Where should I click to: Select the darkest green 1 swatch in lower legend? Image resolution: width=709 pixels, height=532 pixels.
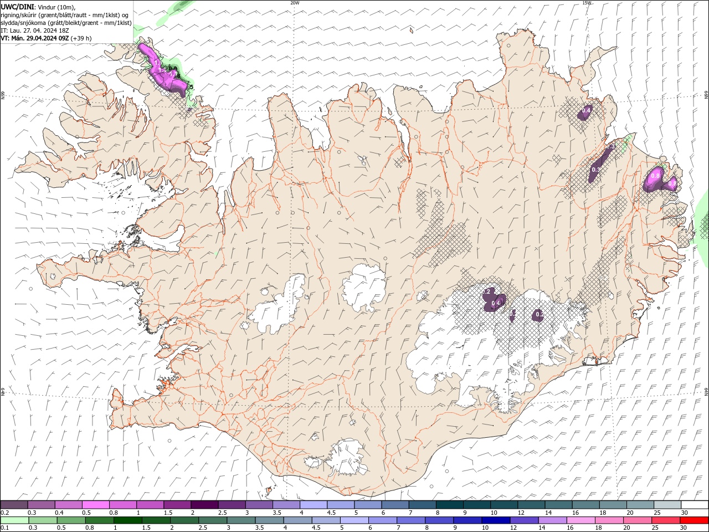(x=128, y=520)
